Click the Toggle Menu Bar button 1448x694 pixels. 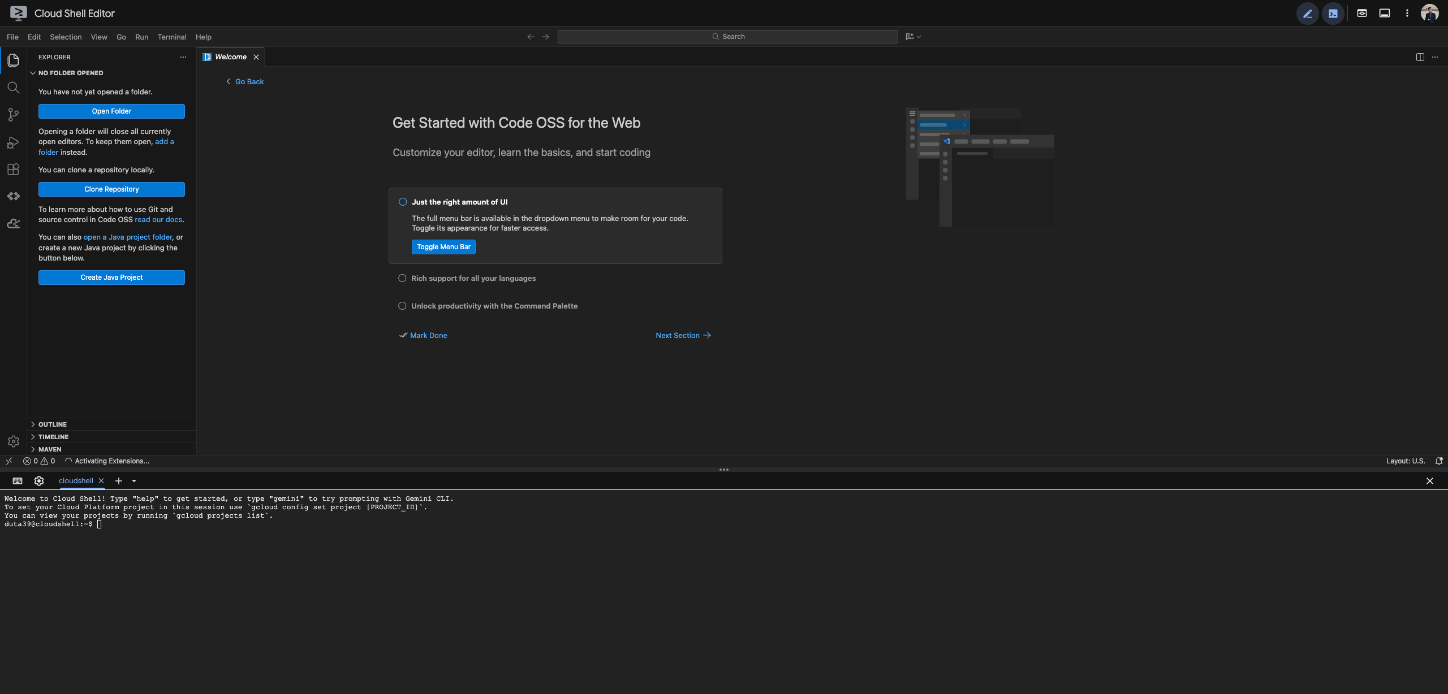tap(443, 247)
